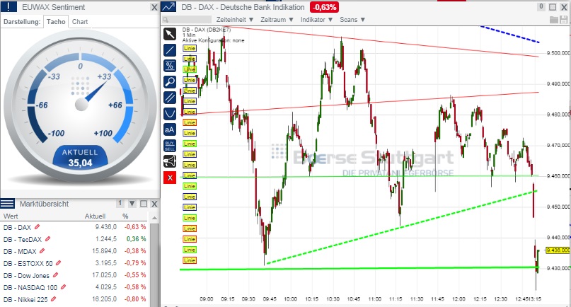Viewport: 571px width, 307px height.
Task: Select the 'DB - NASDAQ 100' row
Action: [75, 287]
